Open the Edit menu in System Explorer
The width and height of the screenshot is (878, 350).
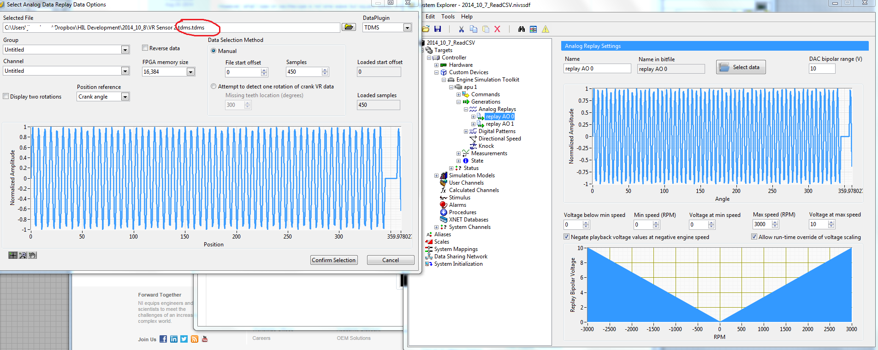click(430, 17)
